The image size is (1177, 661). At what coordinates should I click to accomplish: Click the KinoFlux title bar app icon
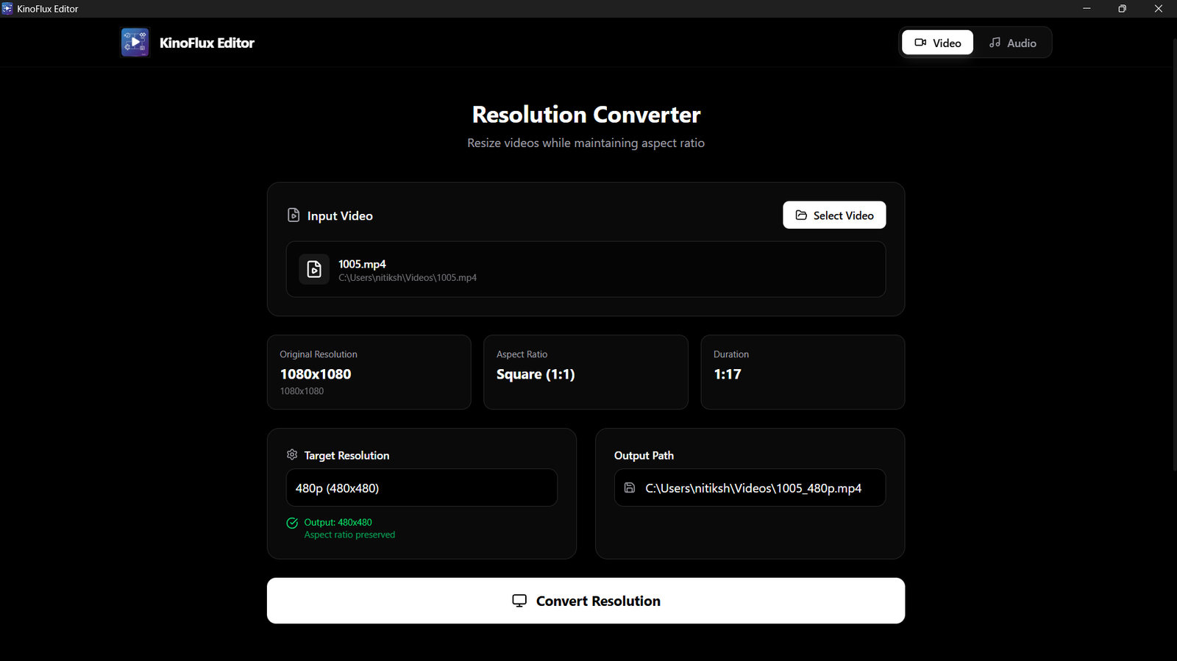coord(7,9)
